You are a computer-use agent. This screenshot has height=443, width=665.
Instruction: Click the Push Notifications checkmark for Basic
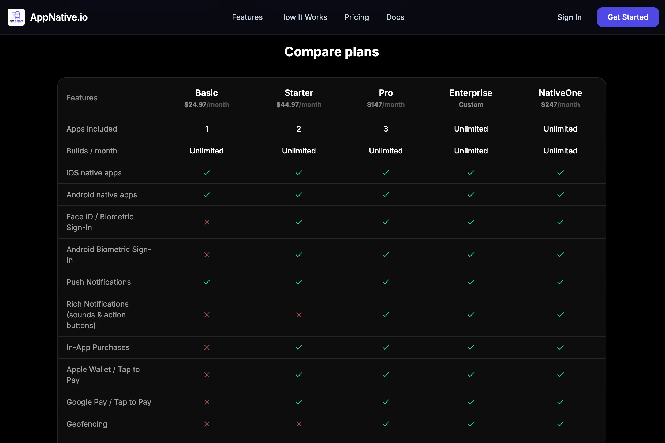coord(207,282)
